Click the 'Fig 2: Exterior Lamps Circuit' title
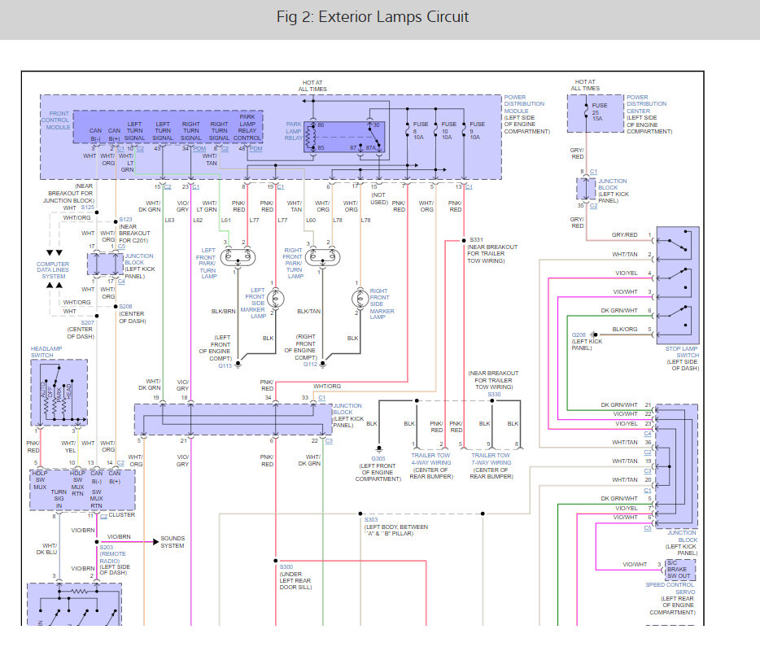 [373, 17]
